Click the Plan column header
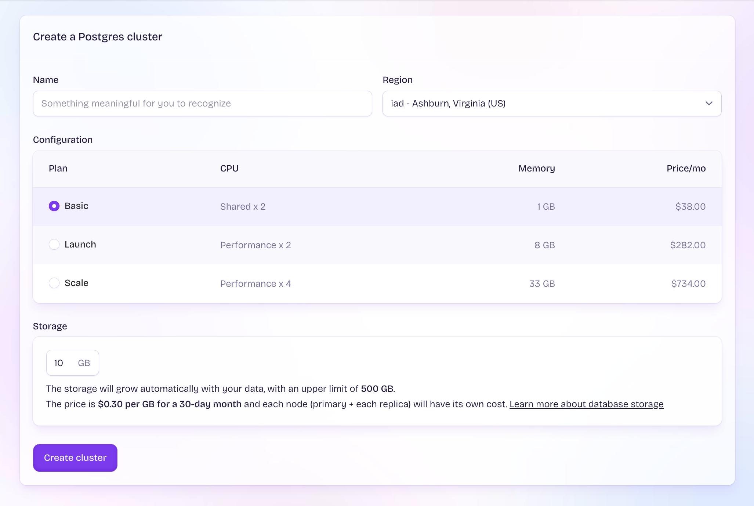The height and width of the screenshot is (506, 754). [58, 169]
